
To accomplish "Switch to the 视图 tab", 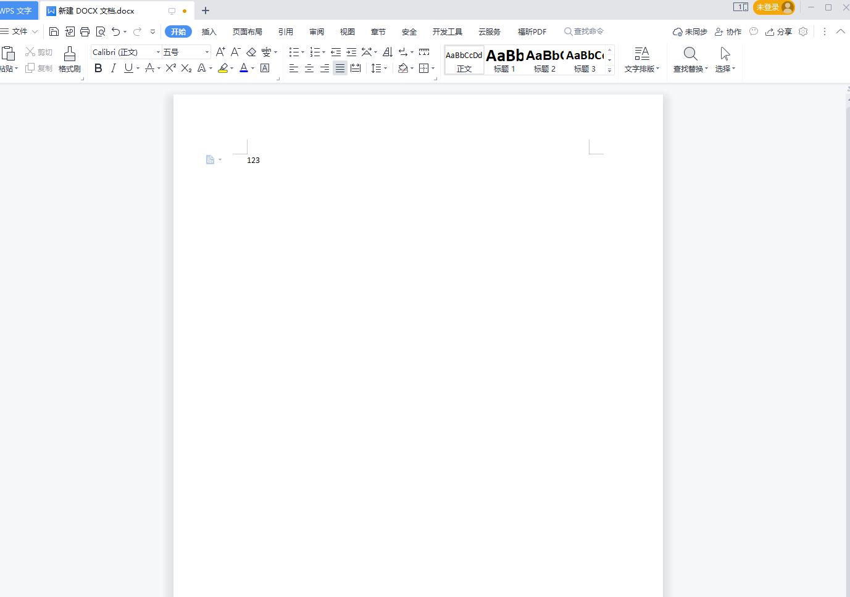I will click(x=348, y=31).
